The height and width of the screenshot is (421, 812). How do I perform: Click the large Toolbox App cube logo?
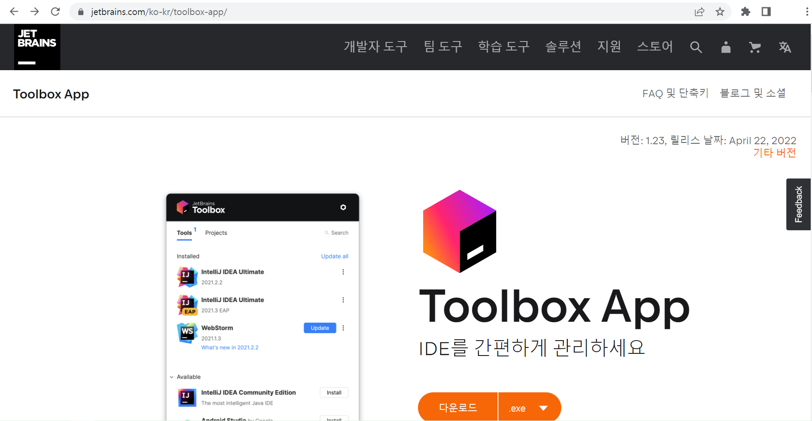(x=459, y=231)
